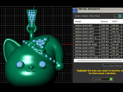Click the cat pendant's right gem eye

click(42, 64)
